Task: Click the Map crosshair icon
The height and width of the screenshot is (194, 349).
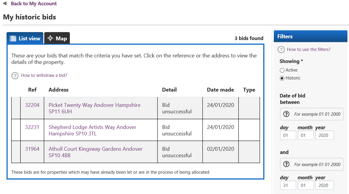Action: (50, 38)
